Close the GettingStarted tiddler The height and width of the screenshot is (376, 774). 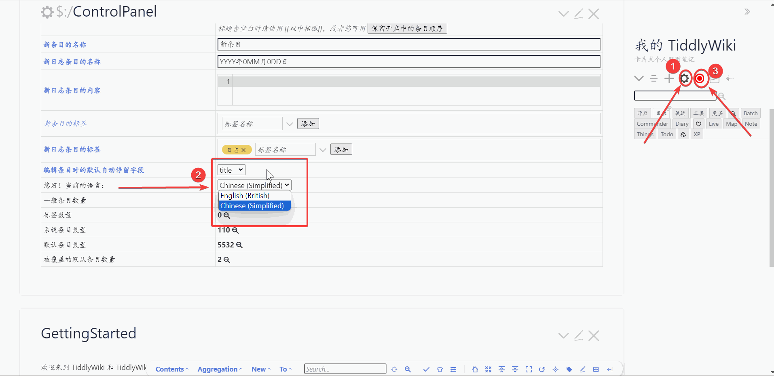(x=594, y=336)
